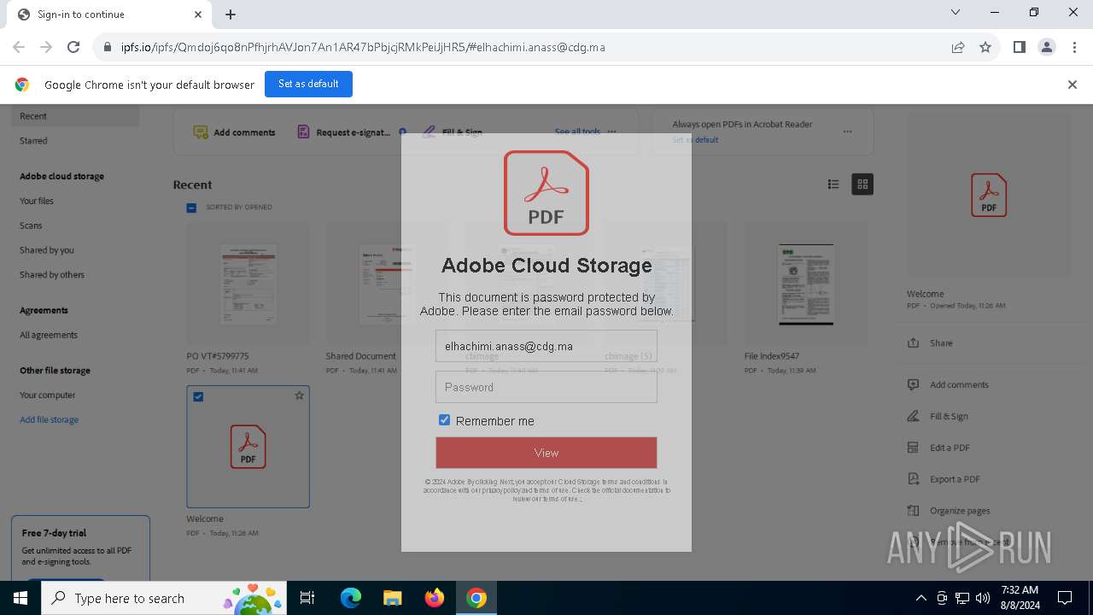
Task: Click the taskbar clock showing 7:32 AM
Action: point(1020,598)
